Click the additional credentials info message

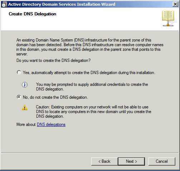(92, 87)
